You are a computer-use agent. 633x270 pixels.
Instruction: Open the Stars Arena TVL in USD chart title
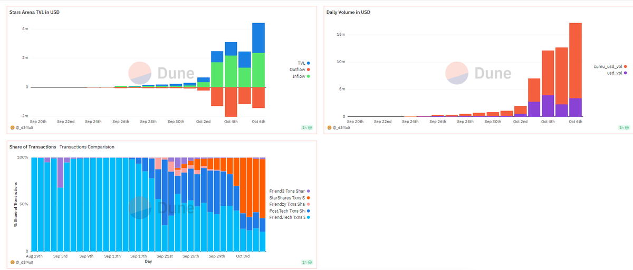(34, 12)
